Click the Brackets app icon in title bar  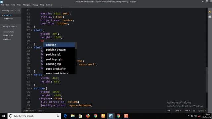1,2
